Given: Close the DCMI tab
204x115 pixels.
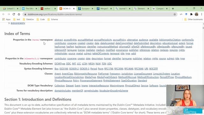Looking at the screenshot, I should pyautogui.click(x=74, y=9).
